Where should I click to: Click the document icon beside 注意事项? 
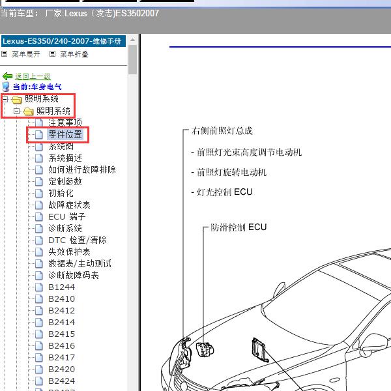39,123
